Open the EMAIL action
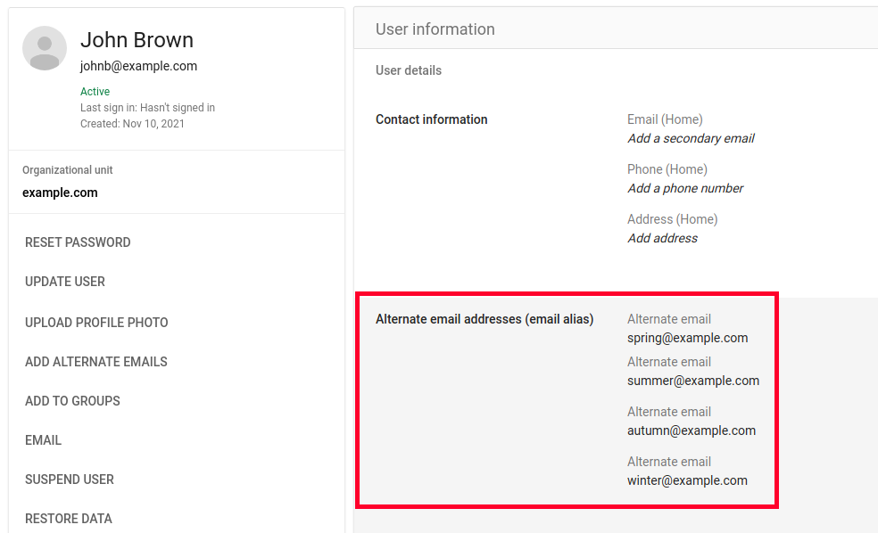The width and height of the screenshot is (878, 533). coord(43,440)
